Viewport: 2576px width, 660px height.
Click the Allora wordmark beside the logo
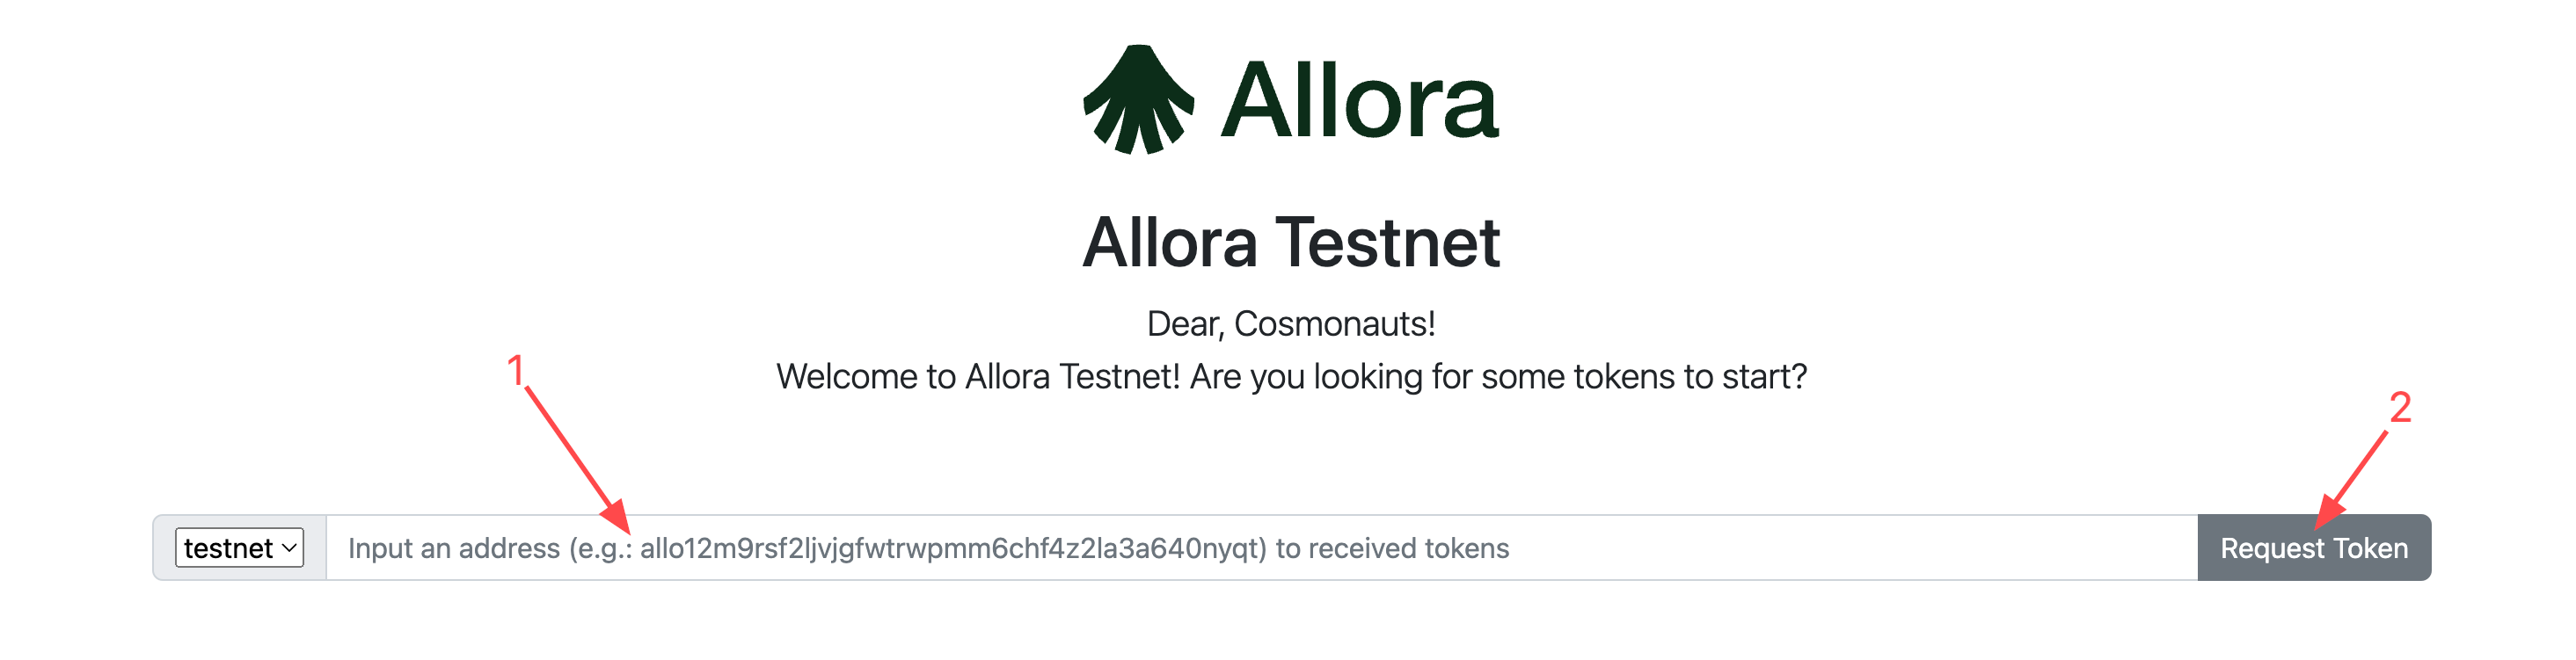[x=1359, y=101]
